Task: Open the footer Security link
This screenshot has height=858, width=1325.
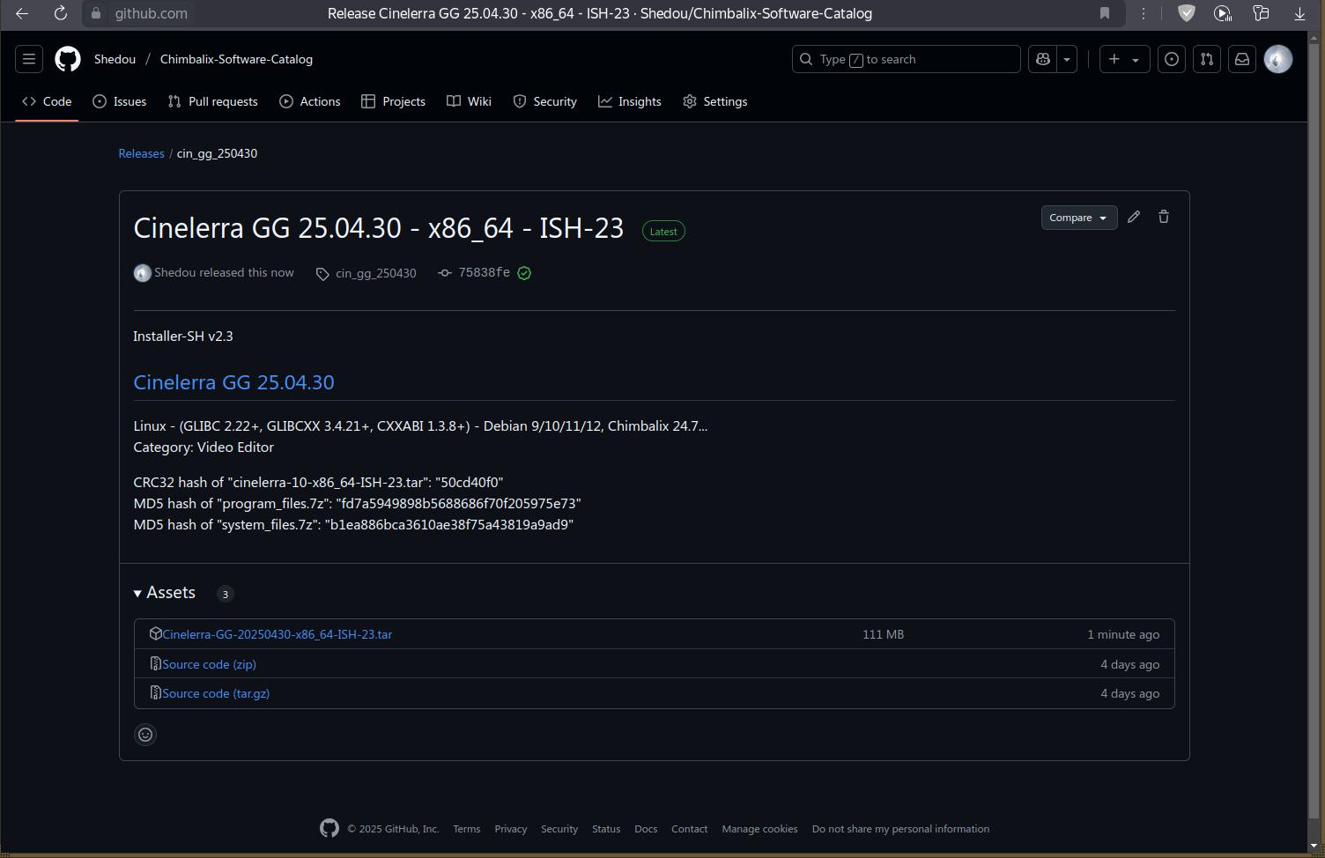Action: click(559, 829)
